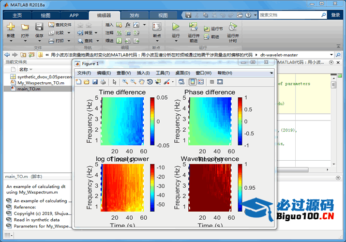
Task: Click Figure 1 new figure icon
Action: [x=78, y=82]
